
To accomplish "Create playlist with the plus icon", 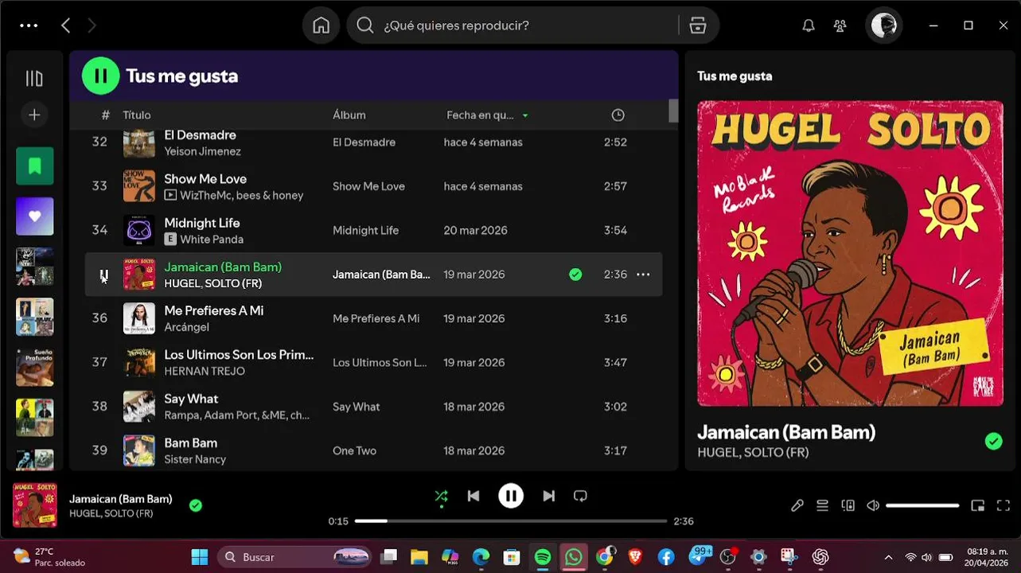I will click(34, 115).
